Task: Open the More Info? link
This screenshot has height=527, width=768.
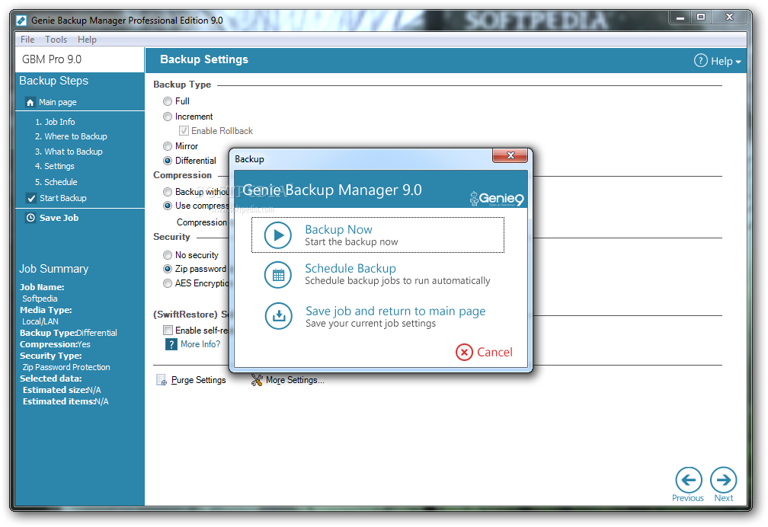Action: 200,344
